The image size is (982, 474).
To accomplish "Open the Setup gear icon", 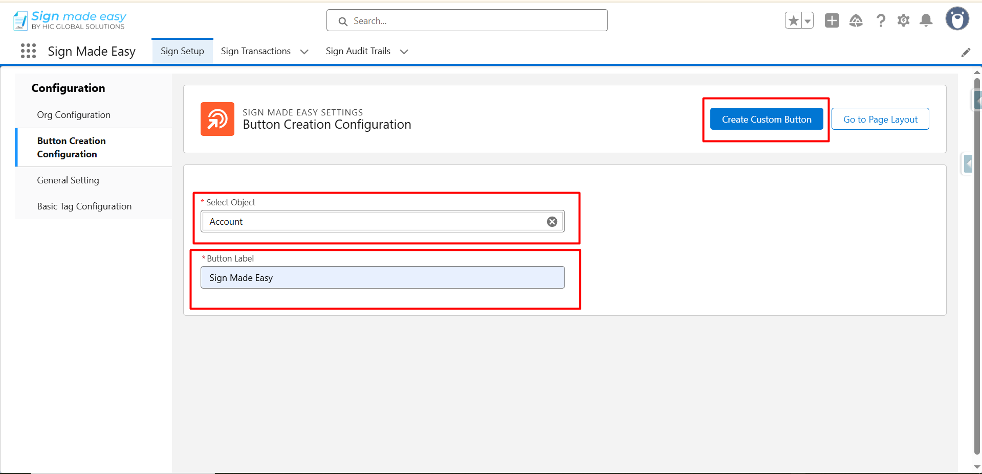I will pos(903,20).
